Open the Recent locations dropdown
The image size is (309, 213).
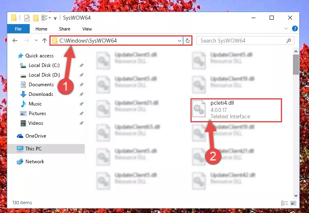[x=36, y=41]
